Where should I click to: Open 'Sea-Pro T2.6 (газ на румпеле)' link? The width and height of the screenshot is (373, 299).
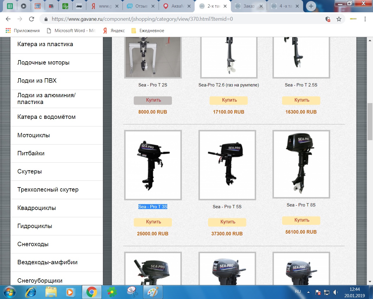coord(229,85)
